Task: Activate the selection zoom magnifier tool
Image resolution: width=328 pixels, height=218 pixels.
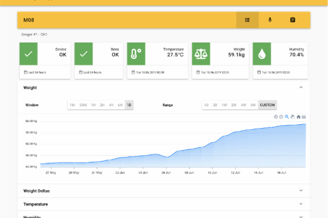Action: click(x=287, y=117)
